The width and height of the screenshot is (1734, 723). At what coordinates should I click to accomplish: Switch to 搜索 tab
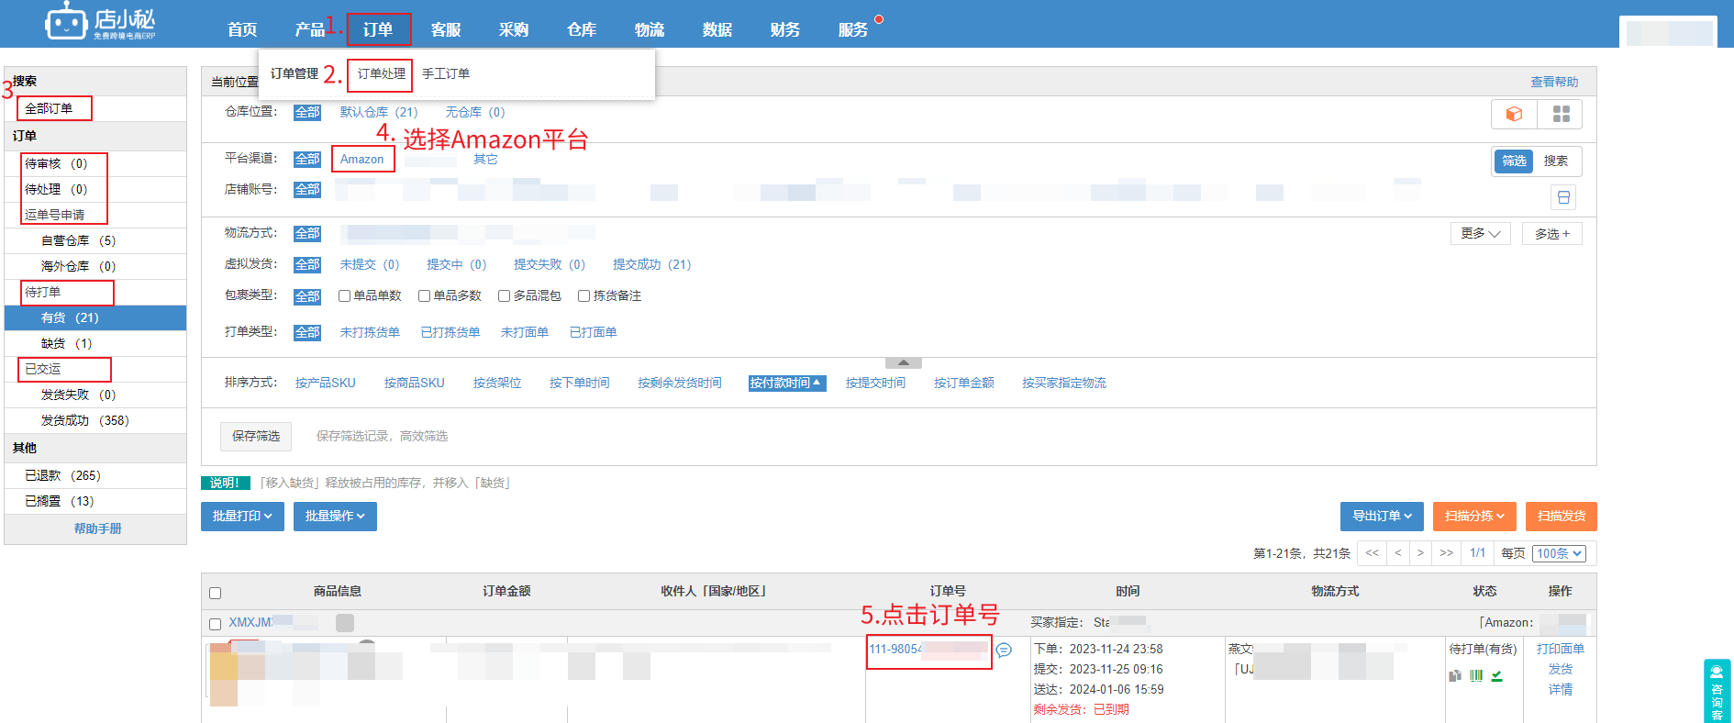[x=1556, y=161]
